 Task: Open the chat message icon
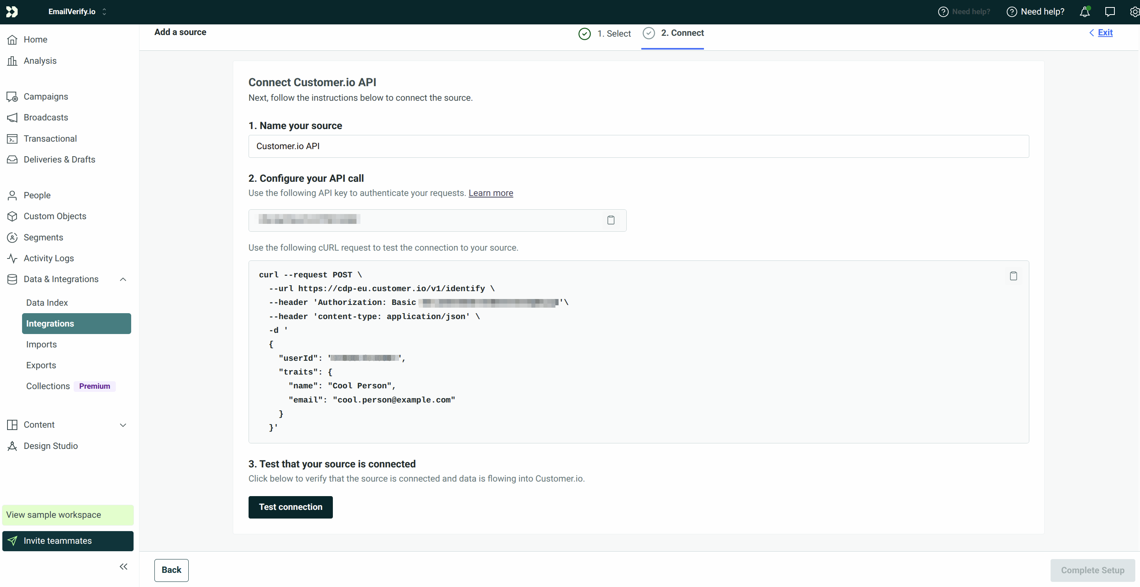[x=1110, y=12]
